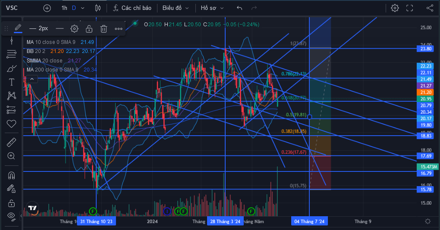Select the brush drawing tool

(x=12, y=68)
